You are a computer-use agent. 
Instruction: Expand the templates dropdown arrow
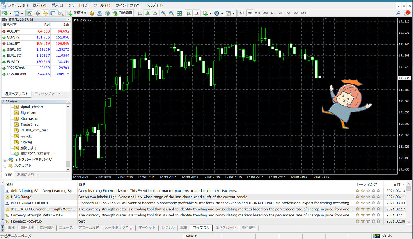[x=233, y=14]
